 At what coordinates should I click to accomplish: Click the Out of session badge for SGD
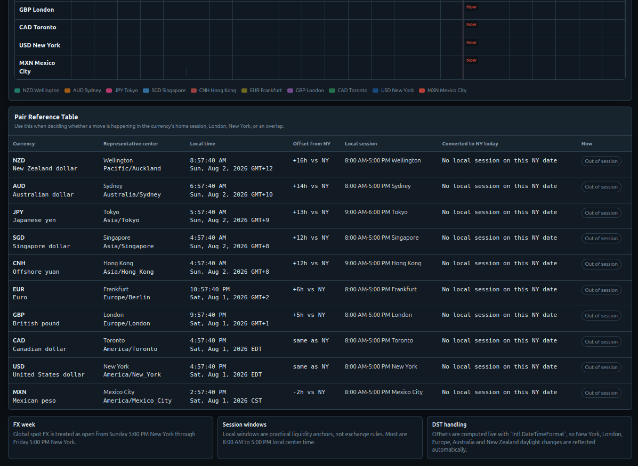pos(601,238)
